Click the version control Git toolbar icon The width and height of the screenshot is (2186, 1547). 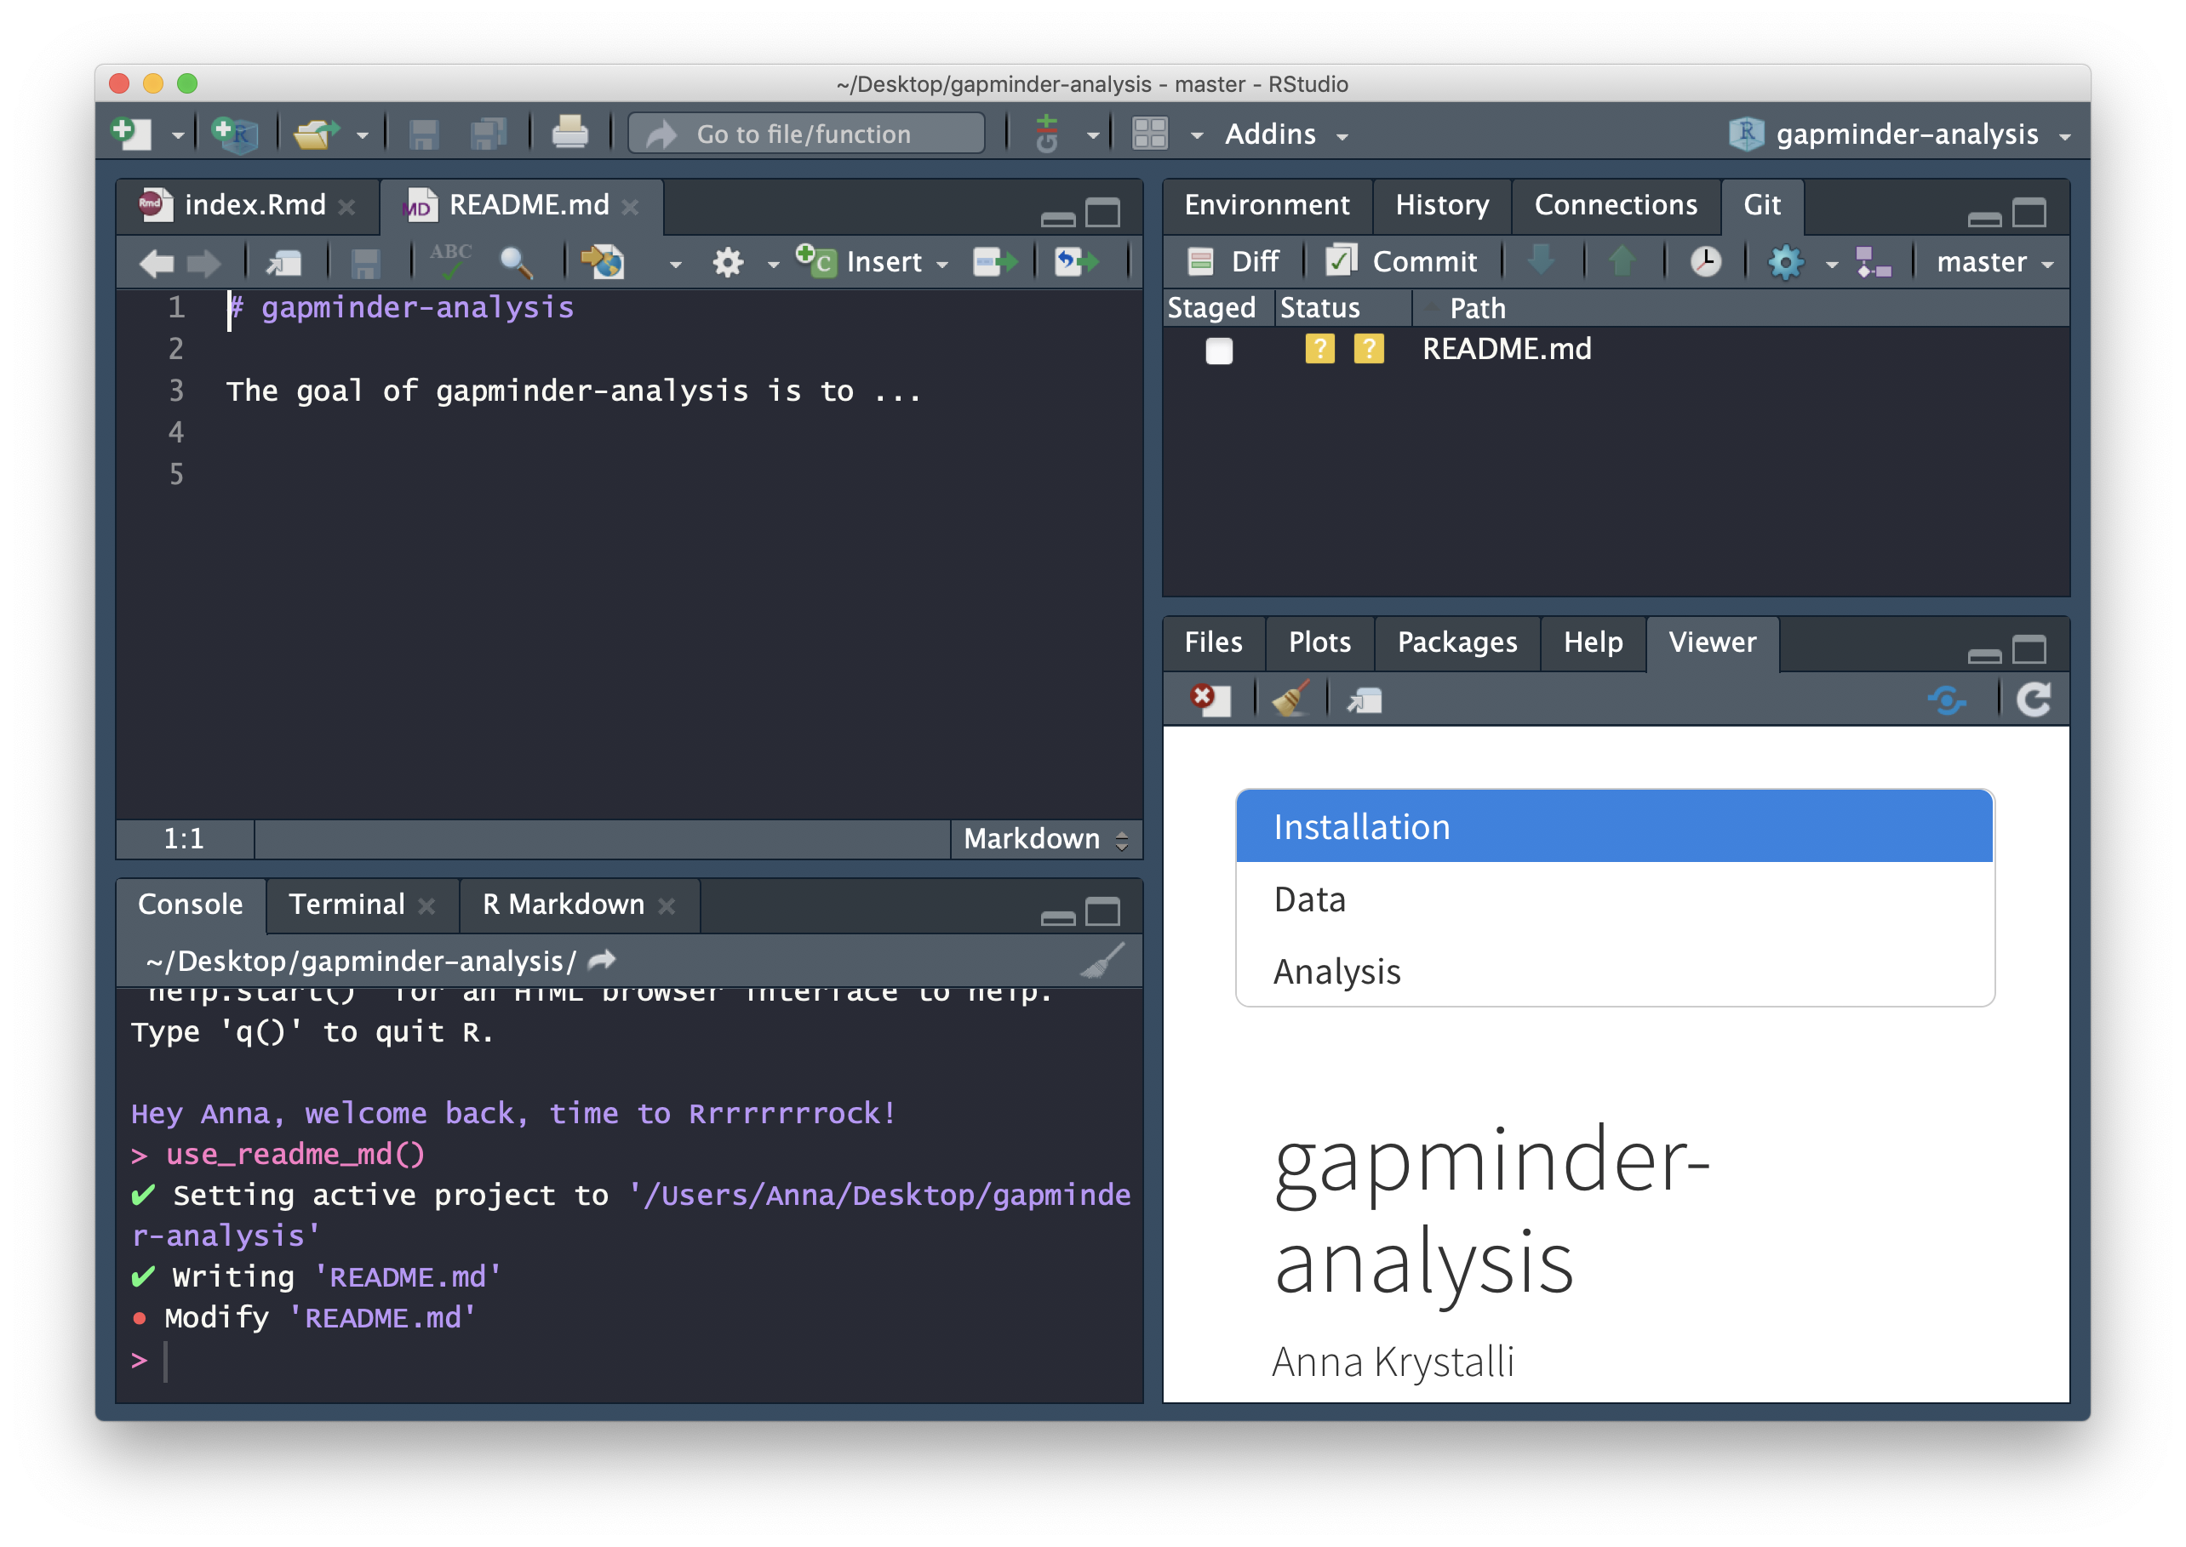coord(1046,134)
